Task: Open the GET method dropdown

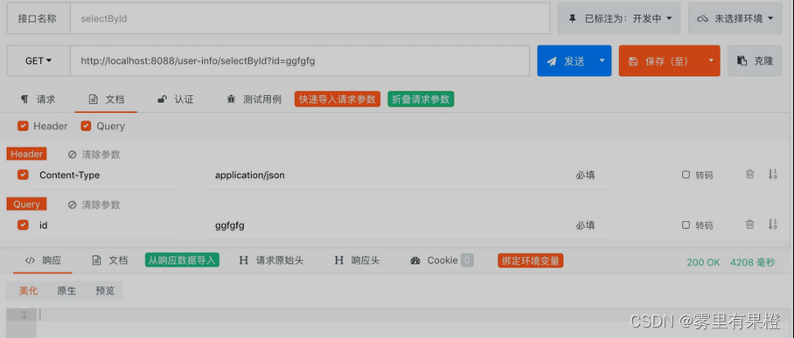Action: (x=38, y=61)
